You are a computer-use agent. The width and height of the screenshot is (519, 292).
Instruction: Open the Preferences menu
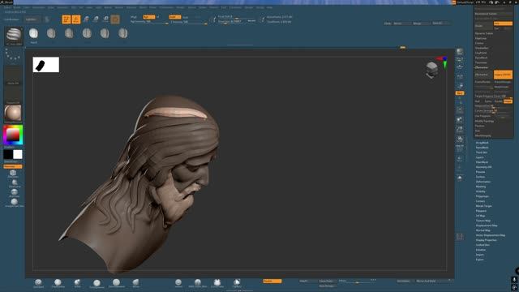point(166,7)
